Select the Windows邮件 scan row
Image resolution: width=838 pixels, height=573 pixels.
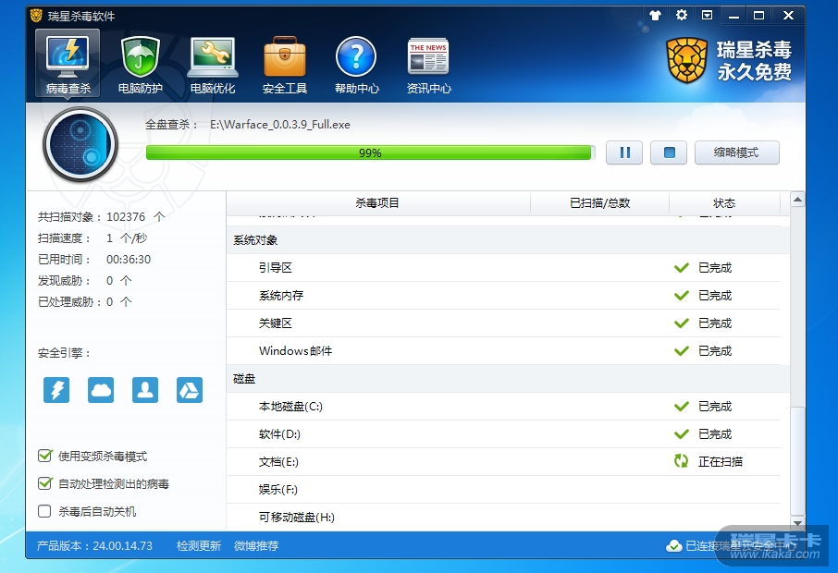(503, 351)
